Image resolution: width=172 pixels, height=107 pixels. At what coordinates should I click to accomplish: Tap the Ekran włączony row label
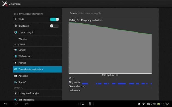point(77,86)
